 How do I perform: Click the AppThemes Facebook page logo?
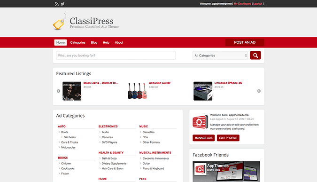pos(200,169)
